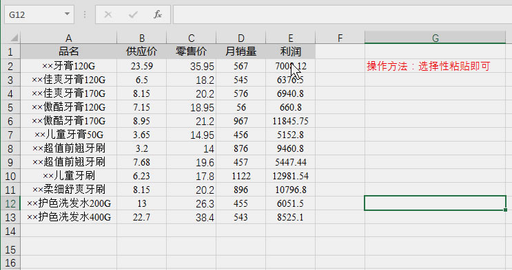Select cell ××傲酷牙膏120G
Viewport: 512px width, 270px height.
tap(69, 107)
